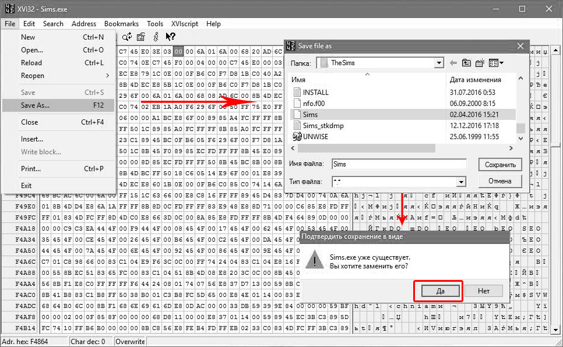Click the highlighted 00 byte in hex view

click(x=178, y=51)
